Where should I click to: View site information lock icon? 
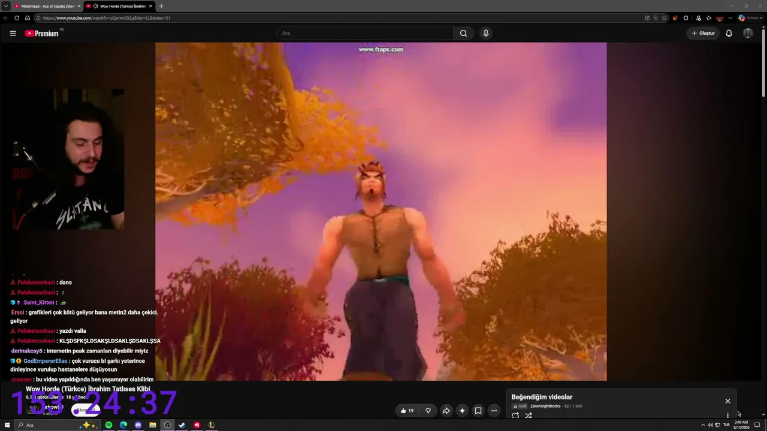tap(38, 18)
